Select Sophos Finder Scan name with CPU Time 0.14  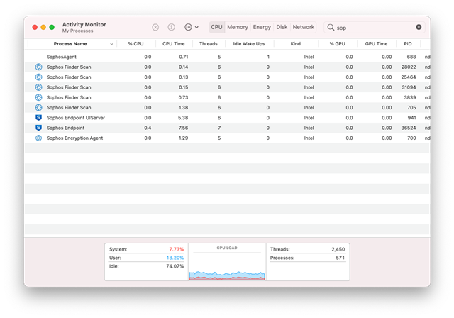(x=69, y=67)
